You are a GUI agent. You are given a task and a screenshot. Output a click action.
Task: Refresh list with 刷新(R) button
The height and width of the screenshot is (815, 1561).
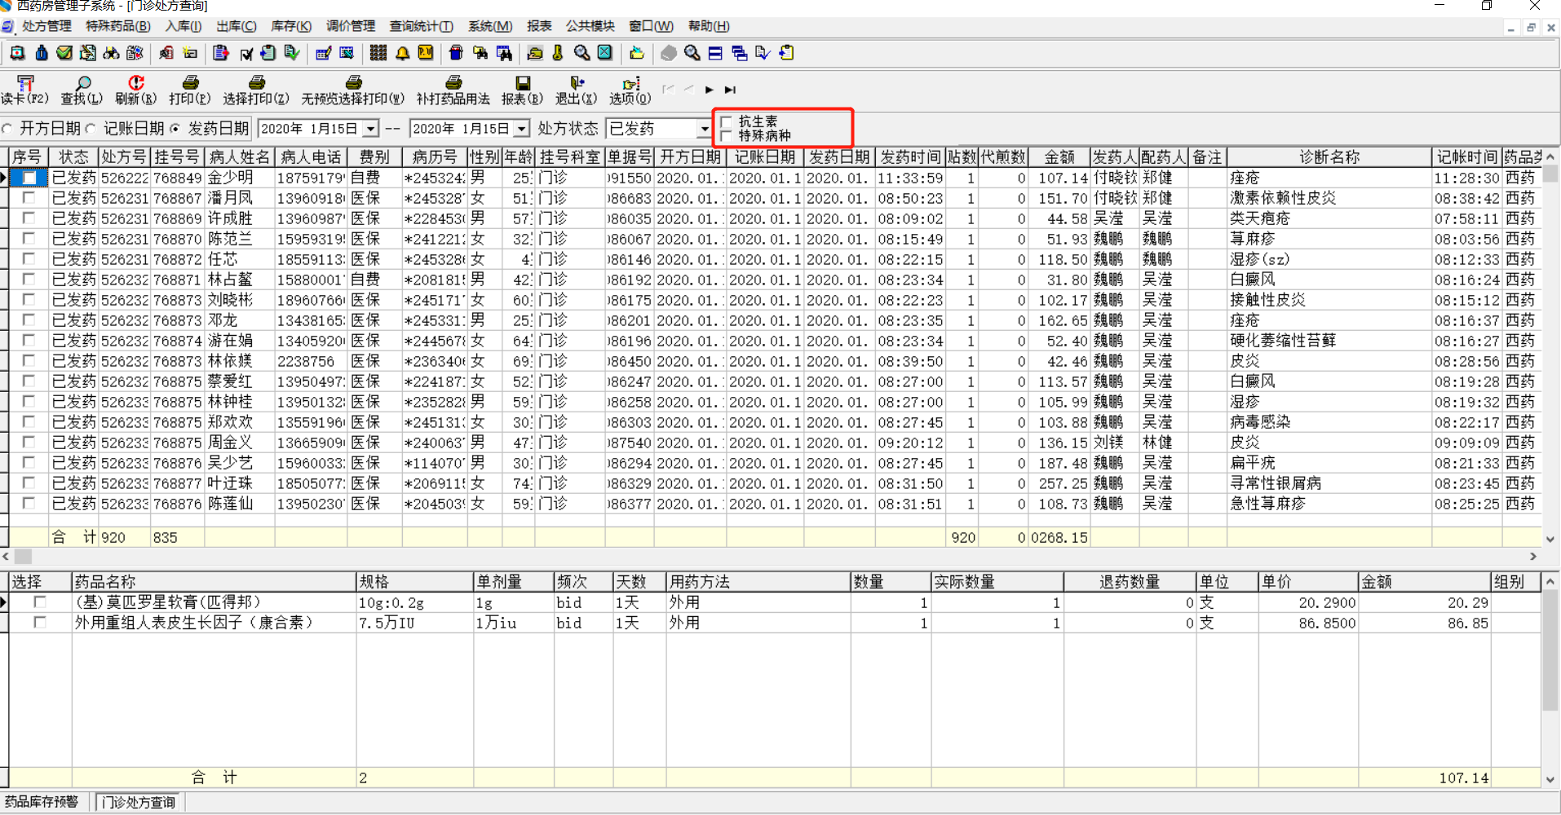pos(135,90)
